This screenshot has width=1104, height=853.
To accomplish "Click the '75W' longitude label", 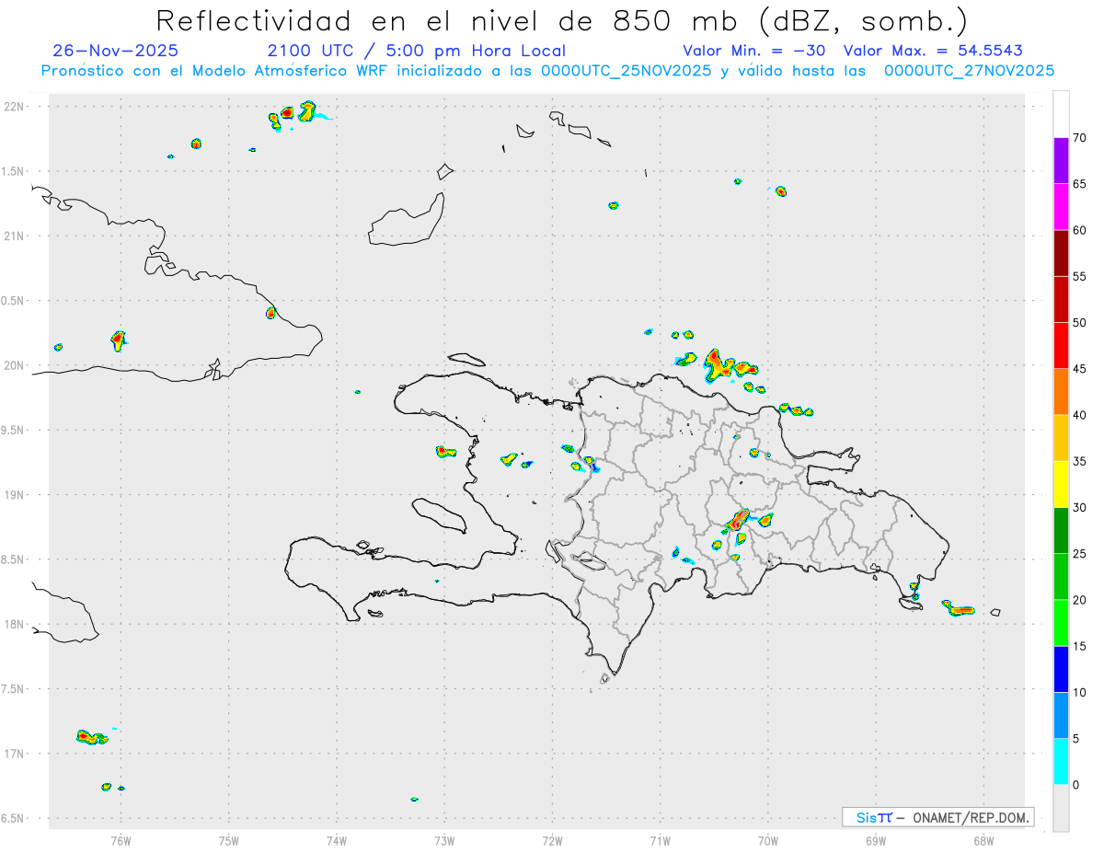I will pos(228,840).
